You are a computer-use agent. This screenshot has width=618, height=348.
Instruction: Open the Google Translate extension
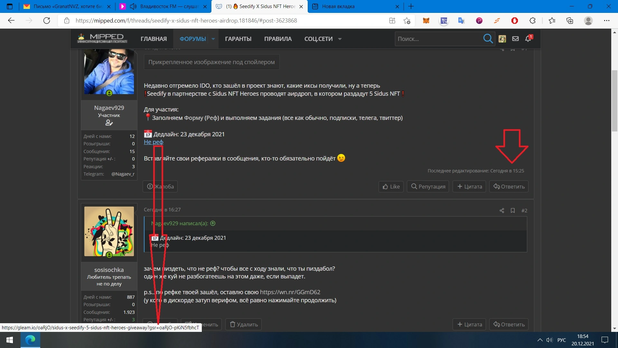click(x=461, y=21)
